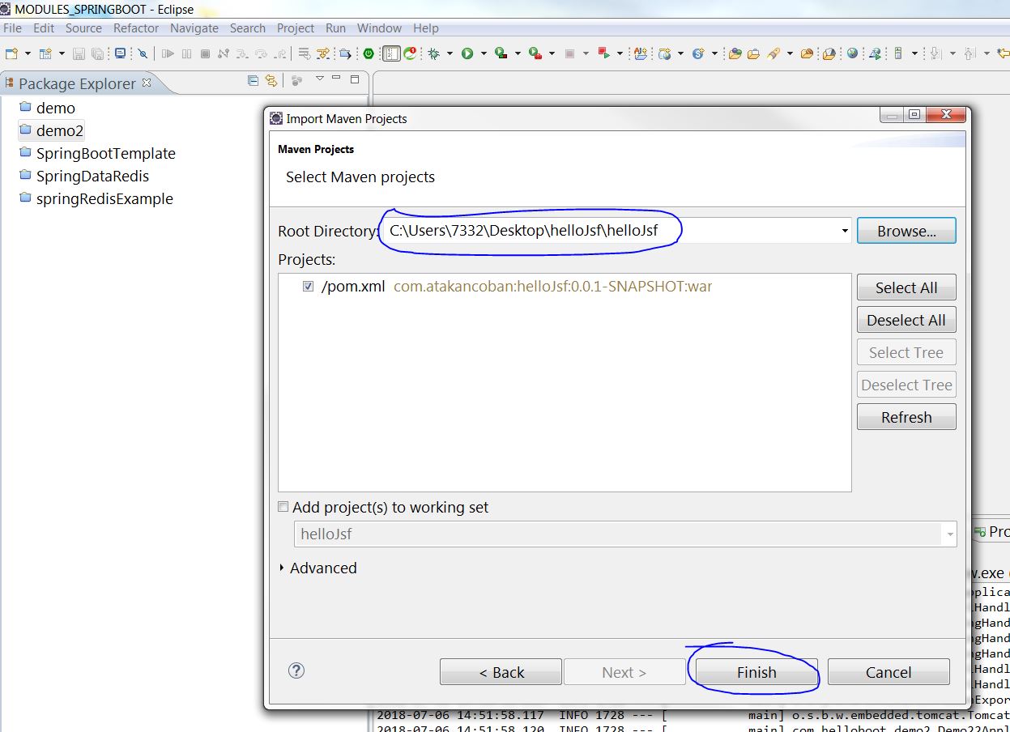
Task: Open the Run configurations dropdown arrow
Action: coord(484,54)
